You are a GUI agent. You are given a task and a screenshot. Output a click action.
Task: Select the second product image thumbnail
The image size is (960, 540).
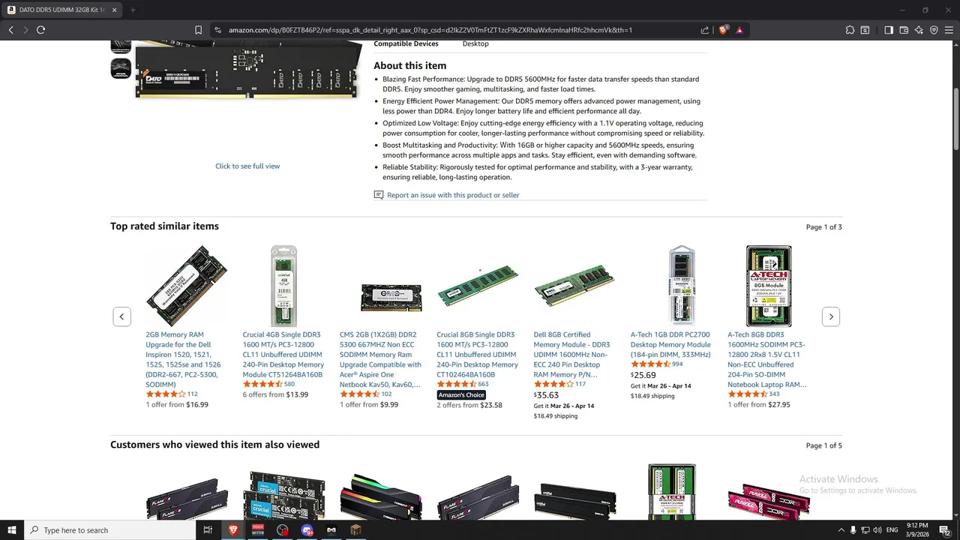point(121,68)
